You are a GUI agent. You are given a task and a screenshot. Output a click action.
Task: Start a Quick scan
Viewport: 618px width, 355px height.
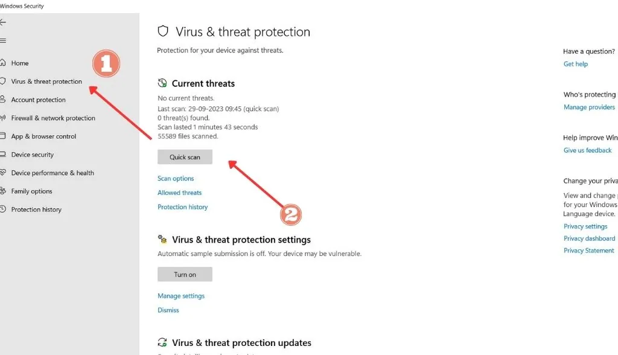point(185,157)
